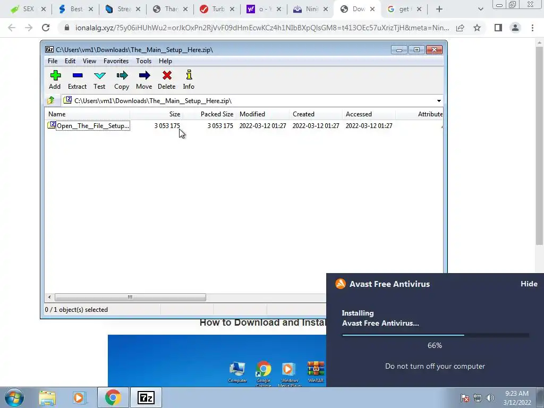Open Chrome three-dot menu
The width and height of the screenshot is (544, 408).
pos(532,28)
